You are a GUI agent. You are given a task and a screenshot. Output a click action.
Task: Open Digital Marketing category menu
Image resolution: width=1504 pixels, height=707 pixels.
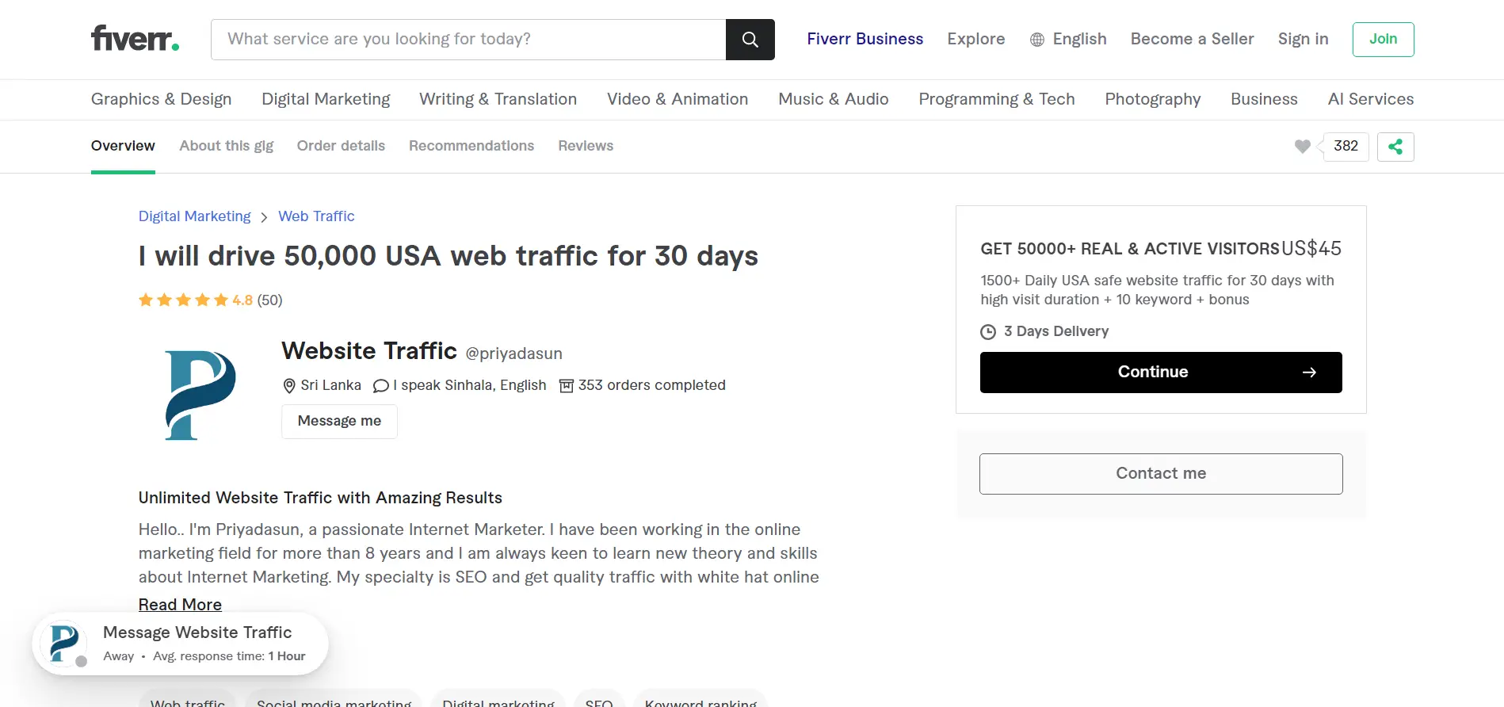click(326, 99)
